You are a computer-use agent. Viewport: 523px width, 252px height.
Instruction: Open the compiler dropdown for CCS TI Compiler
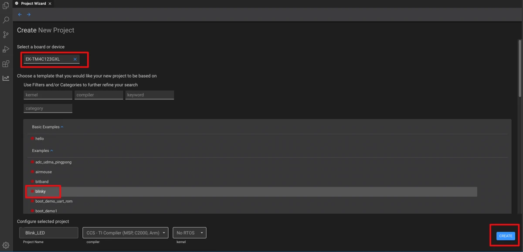[x=126, y=233]
